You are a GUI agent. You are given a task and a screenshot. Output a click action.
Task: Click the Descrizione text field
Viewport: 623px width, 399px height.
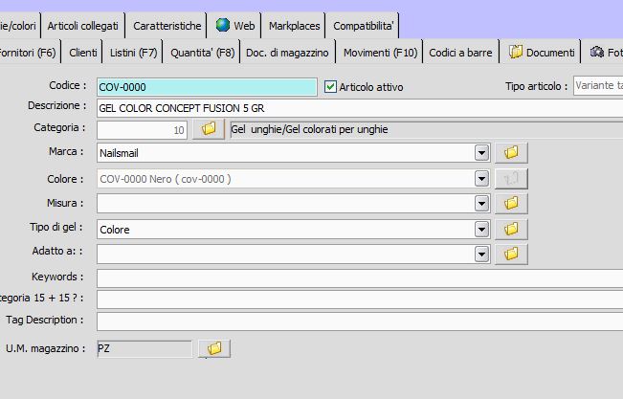click(360, 108)
